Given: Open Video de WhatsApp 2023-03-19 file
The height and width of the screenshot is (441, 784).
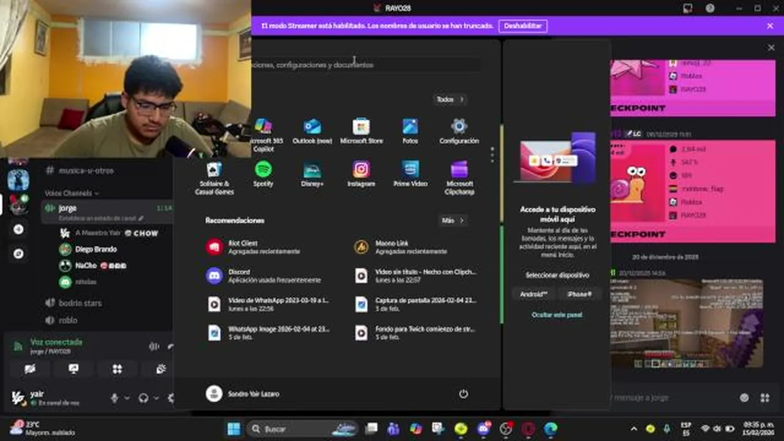Looking at the screenshot, I should click(268, 304).
